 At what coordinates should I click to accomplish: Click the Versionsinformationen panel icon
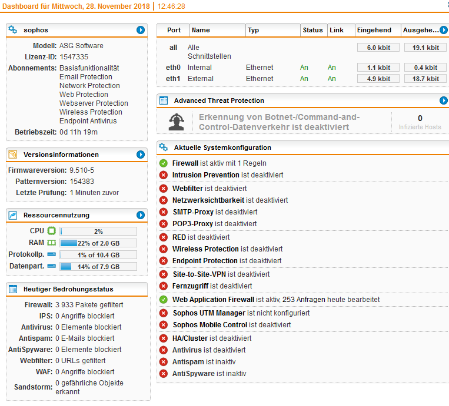point(14,155)
